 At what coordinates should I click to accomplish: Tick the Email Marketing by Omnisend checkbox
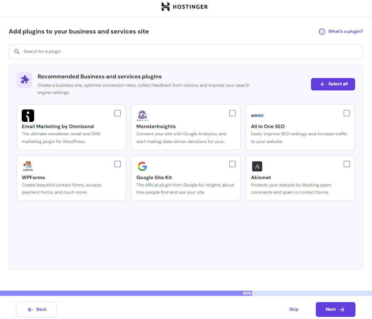coord(118,113)
